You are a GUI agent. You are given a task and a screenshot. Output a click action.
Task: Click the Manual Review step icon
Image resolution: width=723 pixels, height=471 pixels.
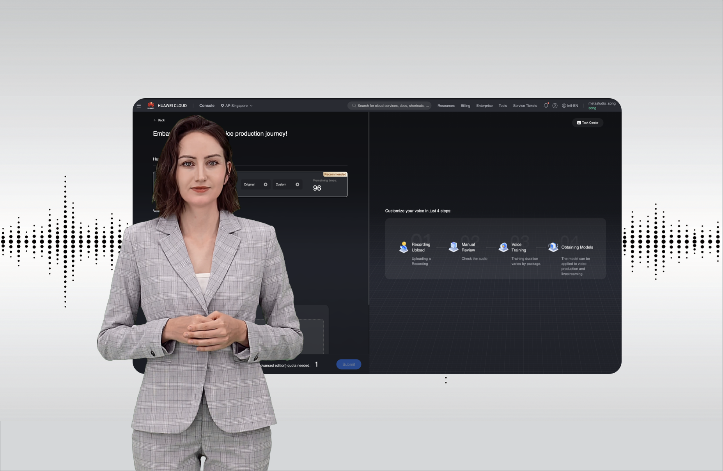pyautogui.click(x=454, y=246)
